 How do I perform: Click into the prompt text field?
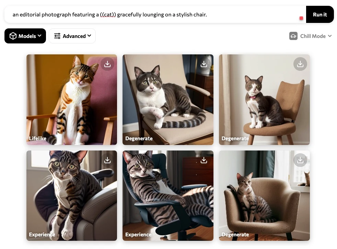(155, 14)
